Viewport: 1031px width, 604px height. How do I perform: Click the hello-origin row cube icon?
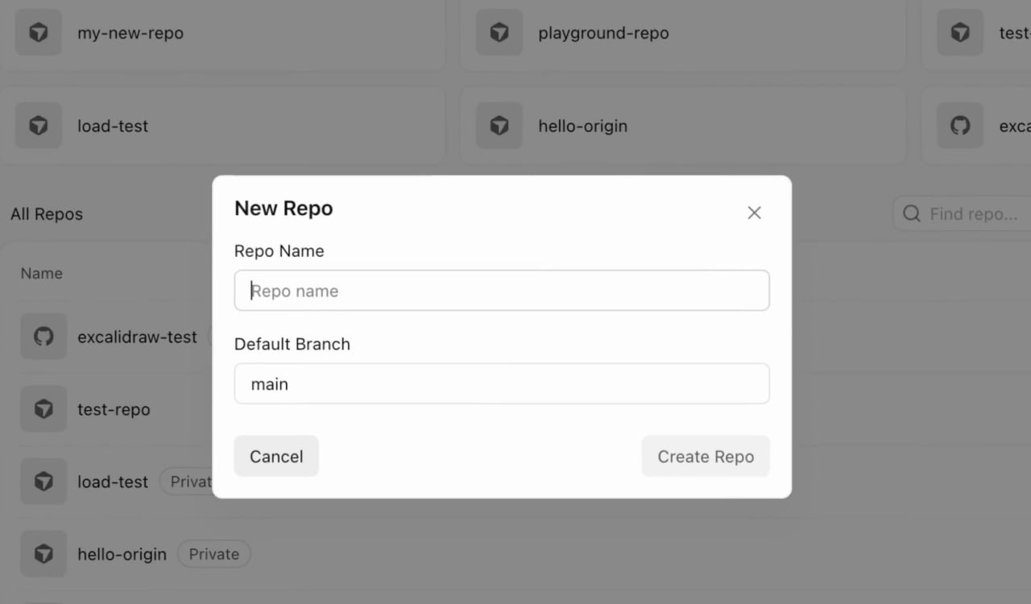(43, 554)
